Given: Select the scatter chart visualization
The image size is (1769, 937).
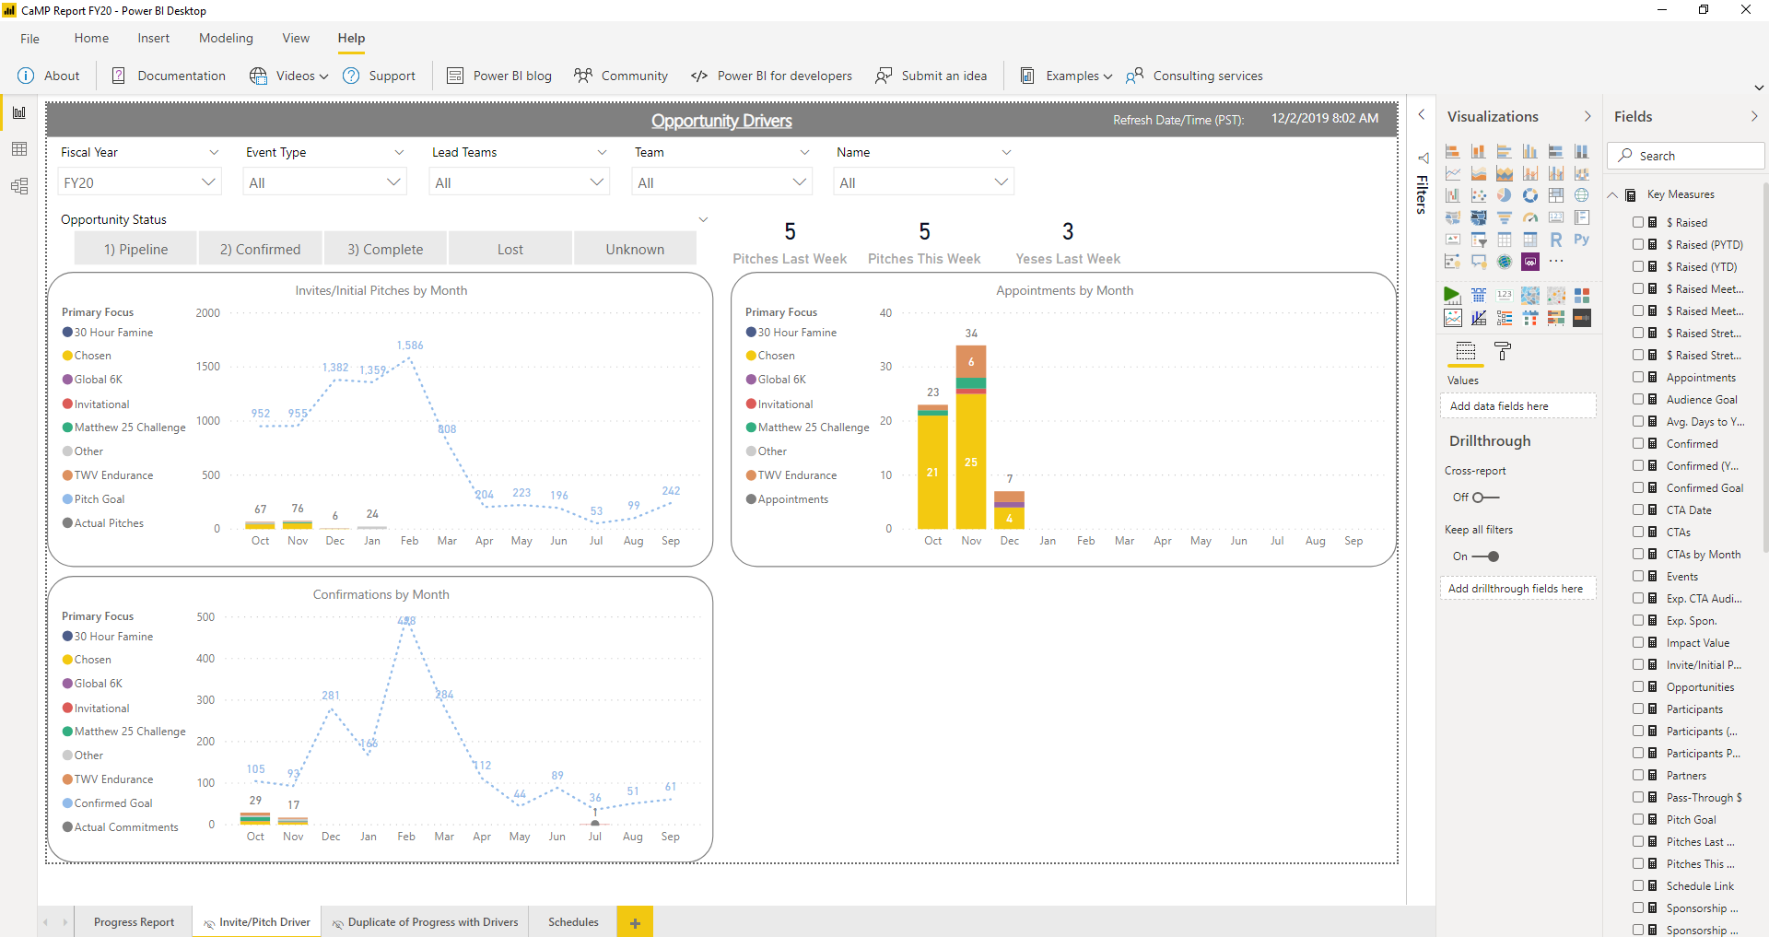Looking at the screenshot, I should (1479, 195).
